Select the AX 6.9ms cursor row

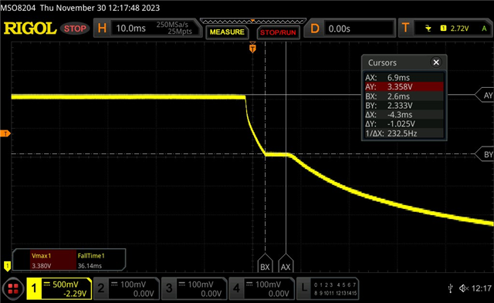404,77
